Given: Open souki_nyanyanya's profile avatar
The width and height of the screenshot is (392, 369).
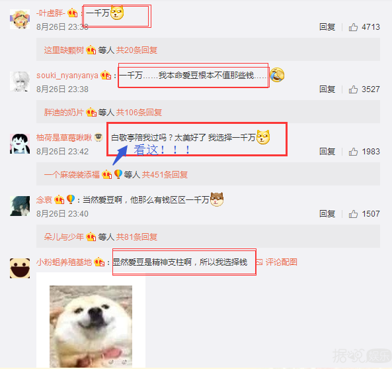Looking at the screenshot, I should tap(20, 81).
